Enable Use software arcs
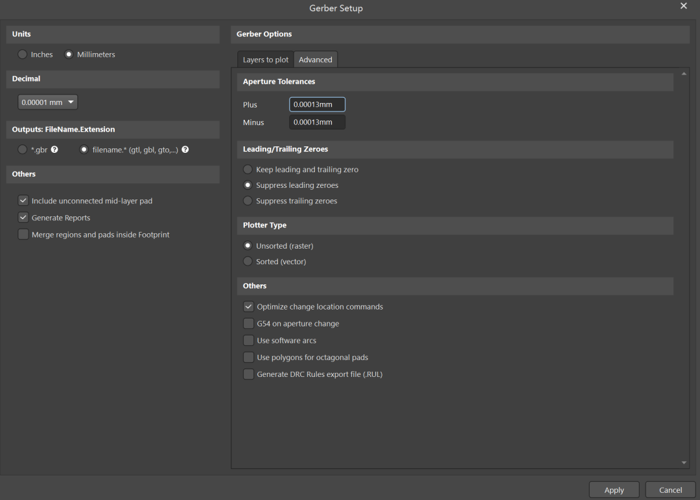Viewport: 700px width, 500px height. (x=248, y=340)
